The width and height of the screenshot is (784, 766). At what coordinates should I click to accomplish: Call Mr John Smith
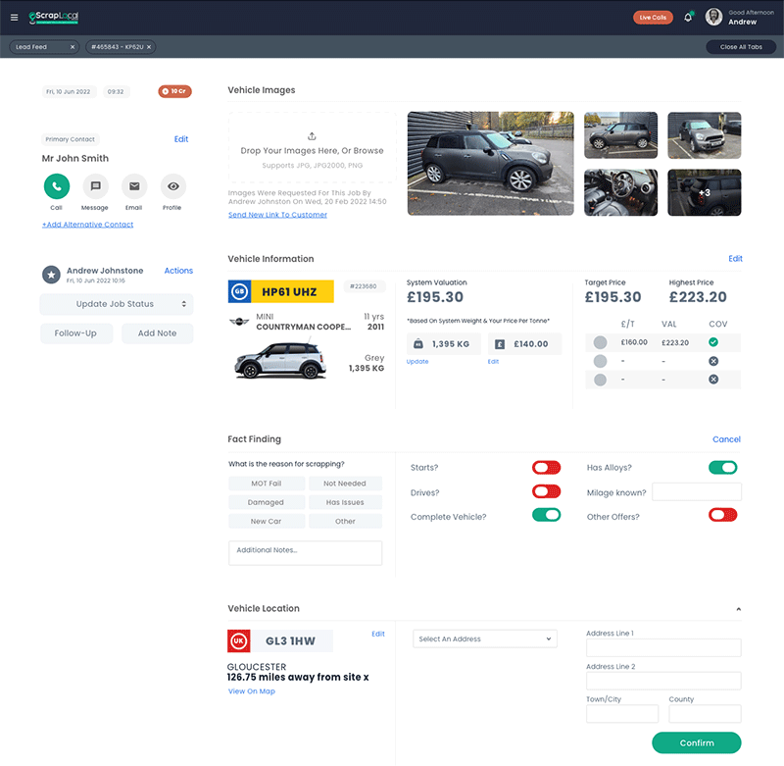pyautogui.click(x=57, y=186)
